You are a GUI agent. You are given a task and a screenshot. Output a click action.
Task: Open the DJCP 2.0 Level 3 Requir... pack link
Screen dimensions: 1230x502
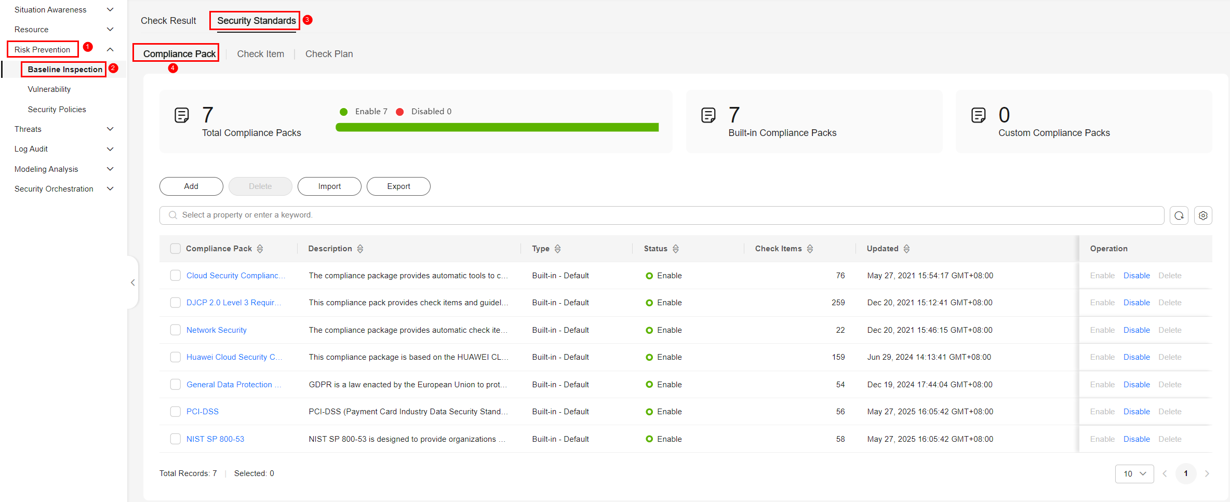coord(234,303)
